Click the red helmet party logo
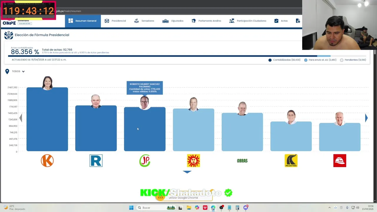 tap(340, 161)
